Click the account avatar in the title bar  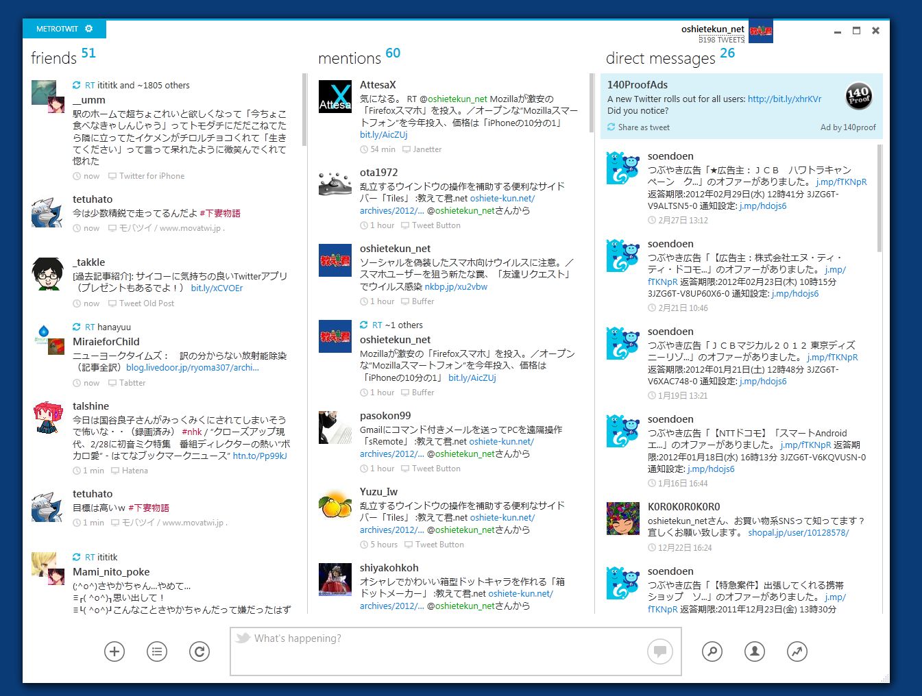point(761,31)
